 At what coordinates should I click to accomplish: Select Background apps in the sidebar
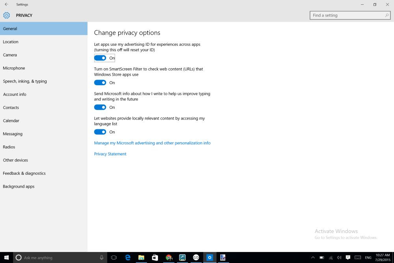tap(44, 187)
